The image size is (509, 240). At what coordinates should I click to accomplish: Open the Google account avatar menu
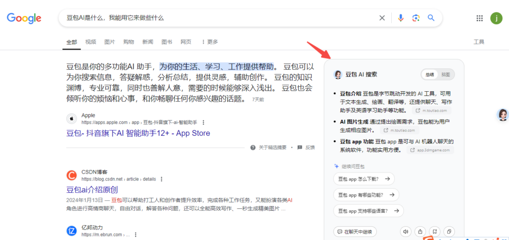(496, 18)
